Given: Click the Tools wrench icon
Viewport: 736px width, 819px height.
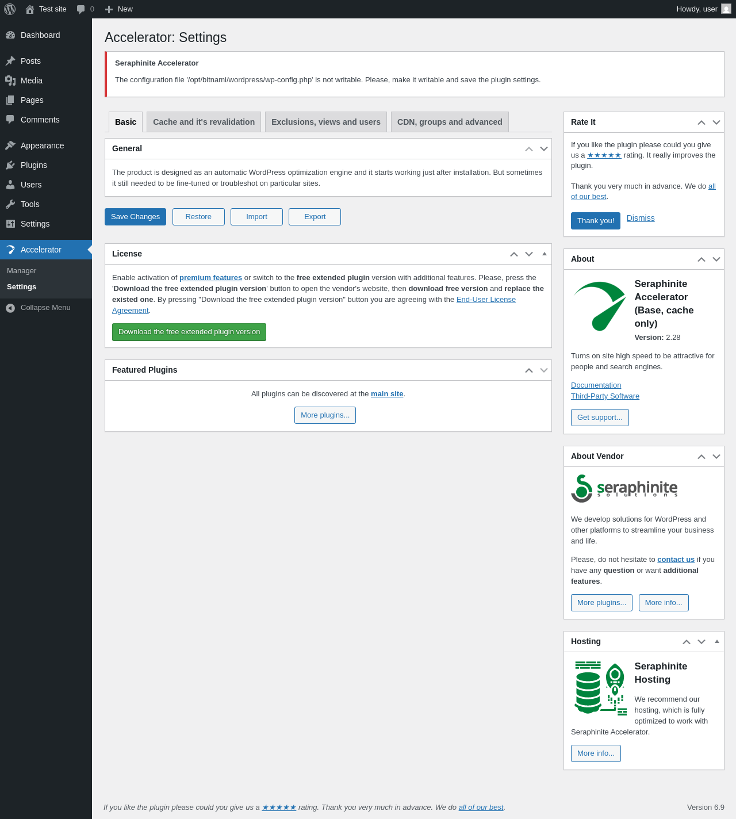Looking at the screenshot, I should pos(10,204).
